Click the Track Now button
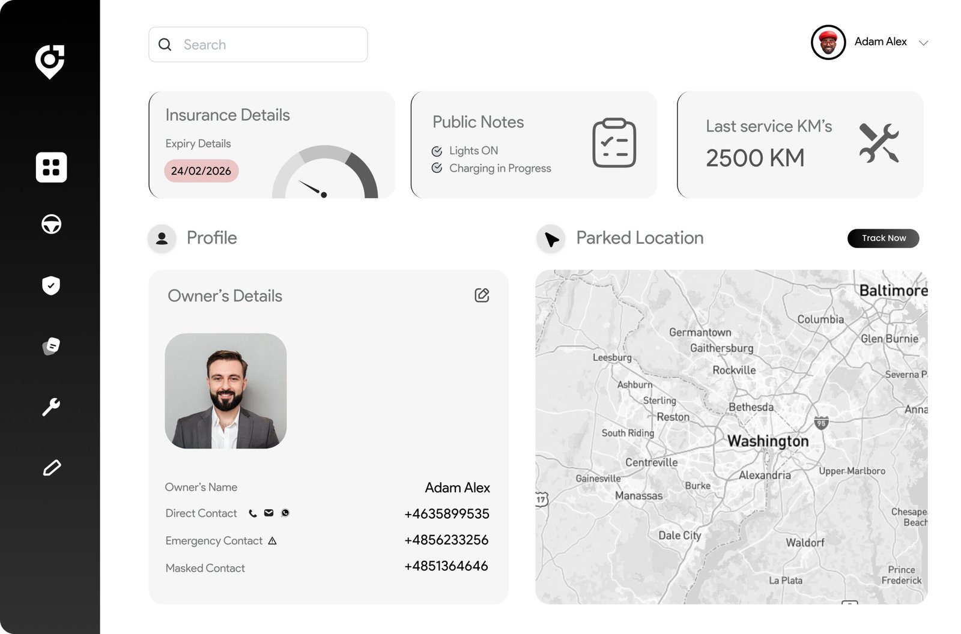Screen dimensions: 961x634 (x=884, y=238)
